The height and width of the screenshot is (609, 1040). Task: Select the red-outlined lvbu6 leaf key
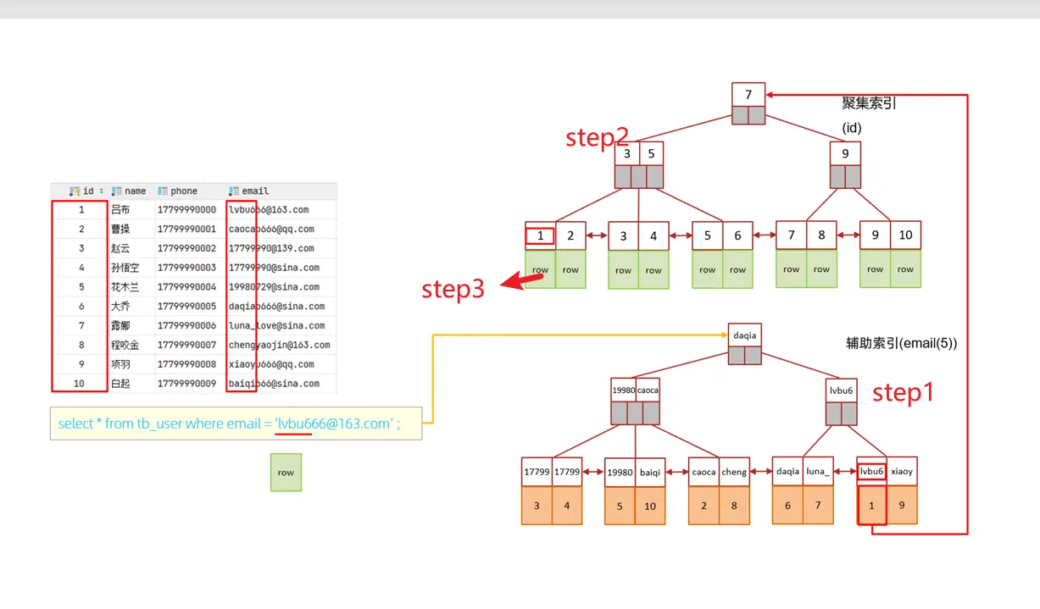872,471
